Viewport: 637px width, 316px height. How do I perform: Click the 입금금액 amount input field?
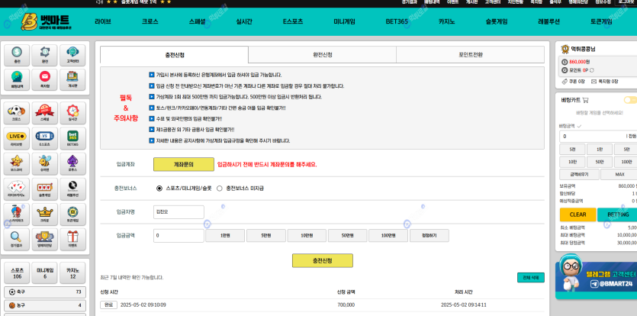pyautogui.click(x=179, y=236)
